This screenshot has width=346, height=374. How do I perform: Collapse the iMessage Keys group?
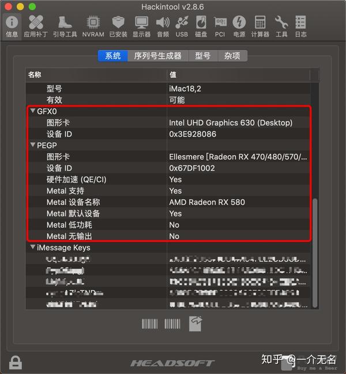(33, 247)
